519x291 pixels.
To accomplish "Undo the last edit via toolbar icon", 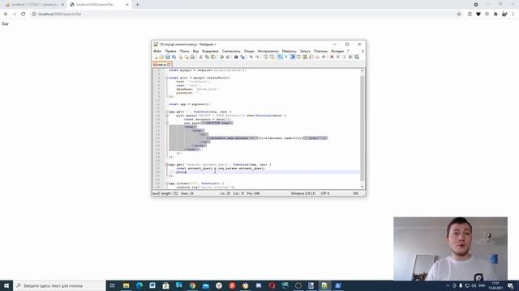I will click(x=221, y=57).
